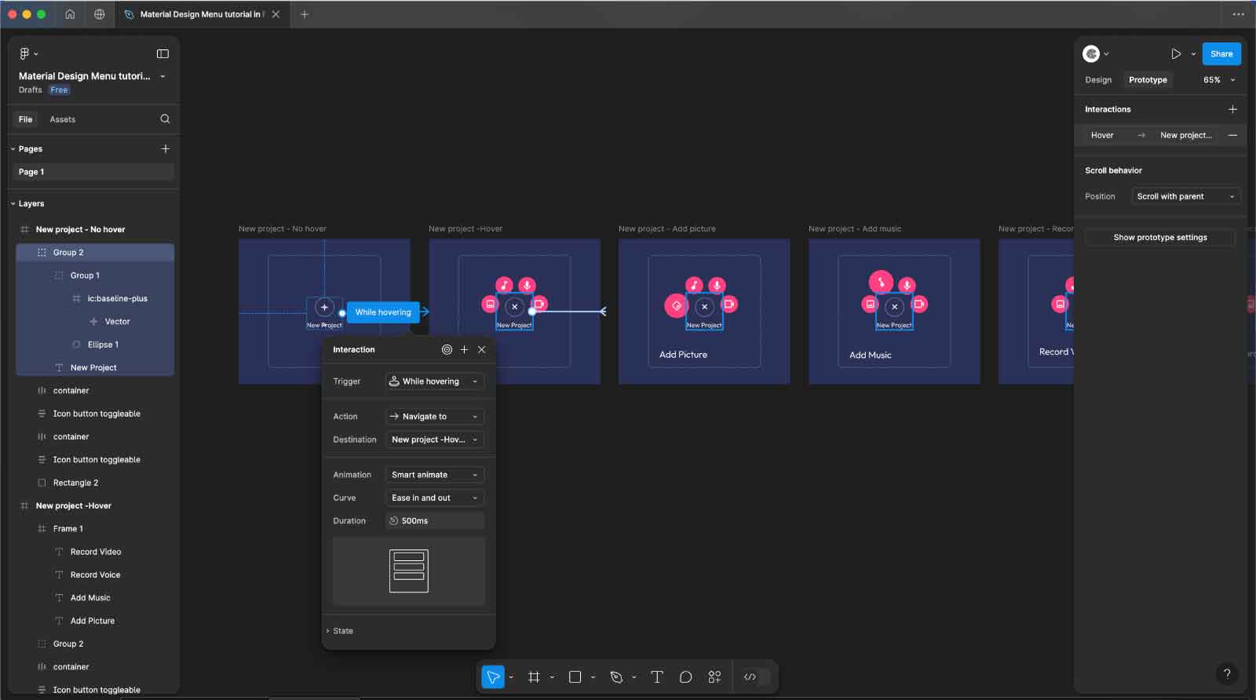
Task: Switch to the Assets tab
Action: pyautogui.click(x=63, y=119)
